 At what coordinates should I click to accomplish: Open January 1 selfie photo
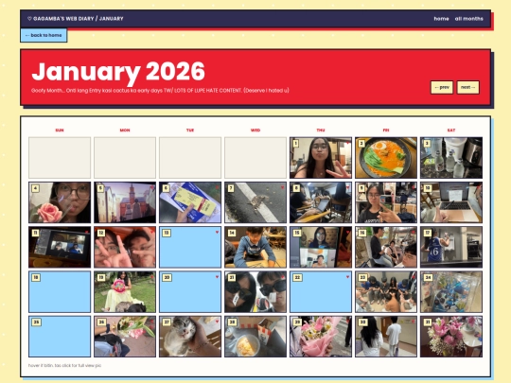(321, 158)
